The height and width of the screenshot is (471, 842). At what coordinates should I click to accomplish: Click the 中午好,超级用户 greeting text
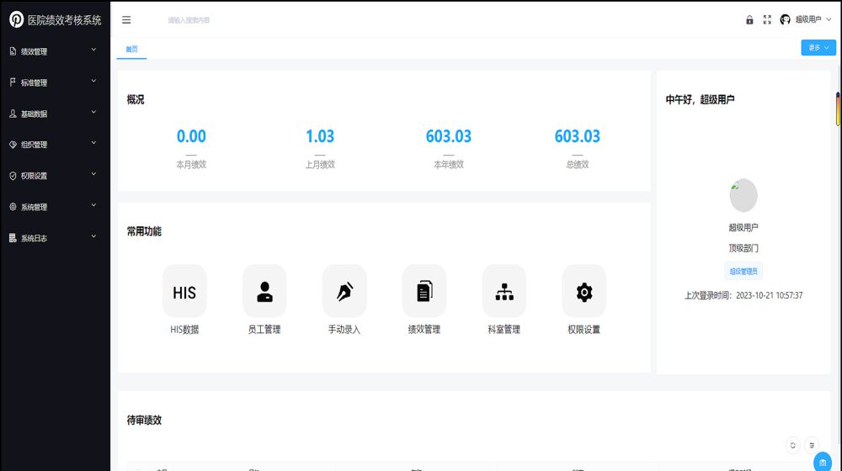click(700, 100)
